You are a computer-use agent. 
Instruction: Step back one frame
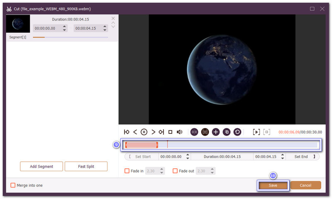135,132
